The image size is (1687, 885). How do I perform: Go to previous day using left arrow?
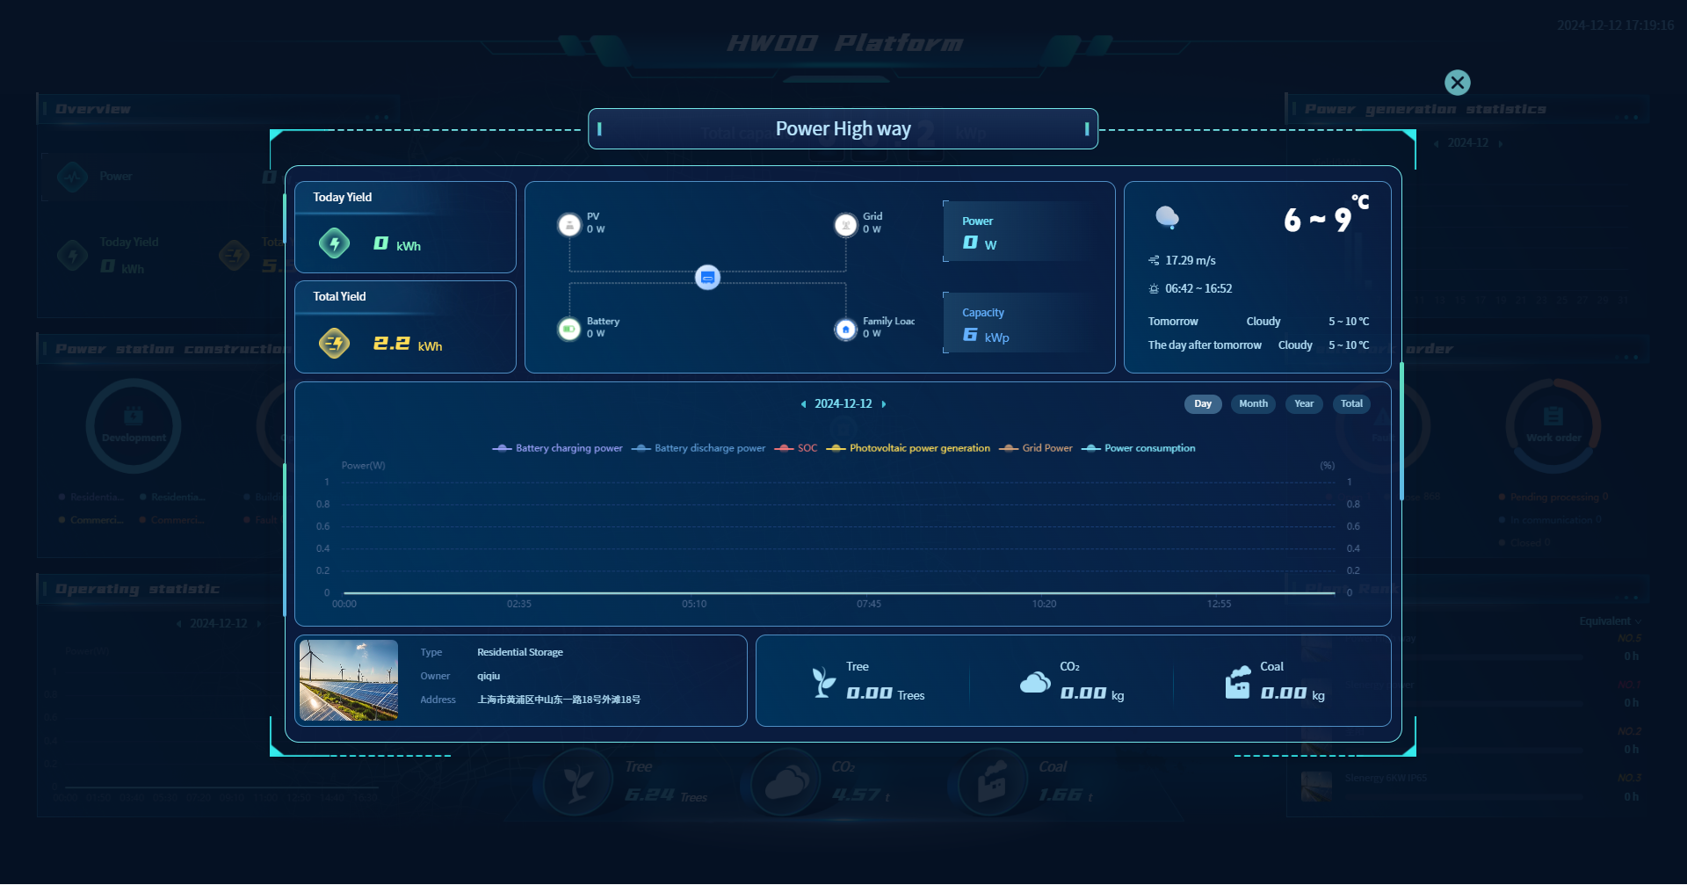click(803, 404)
